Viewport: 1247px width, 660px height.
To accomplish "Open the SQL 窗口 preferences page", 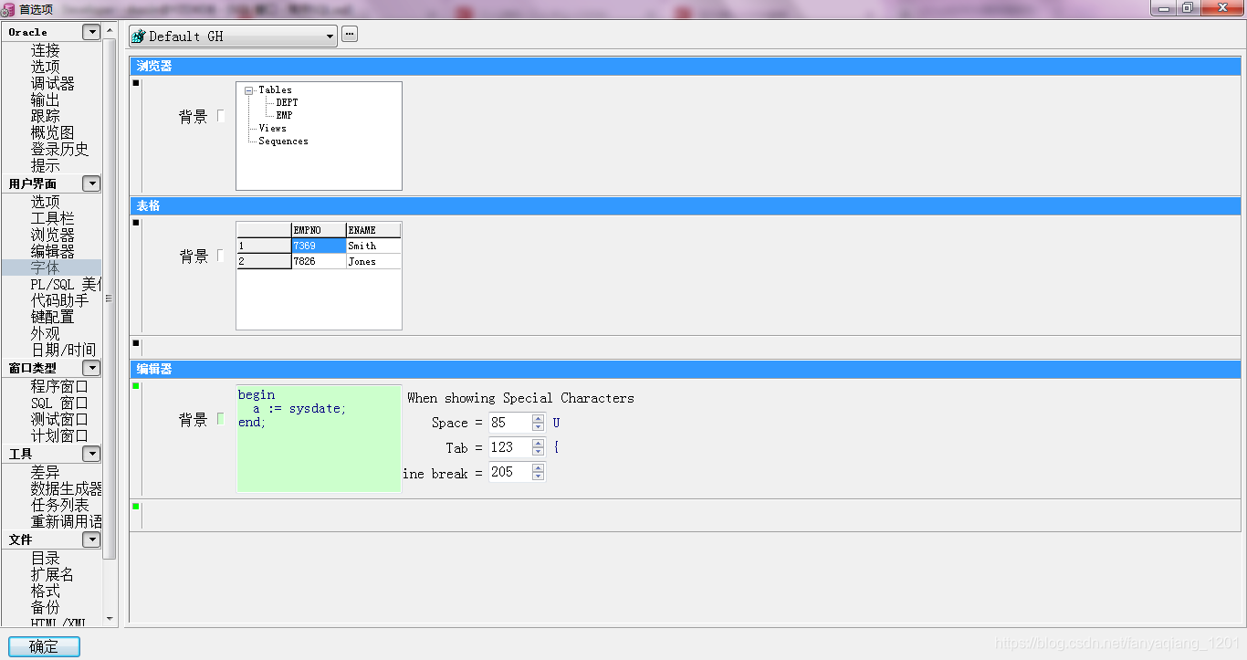I will point(60,403).
